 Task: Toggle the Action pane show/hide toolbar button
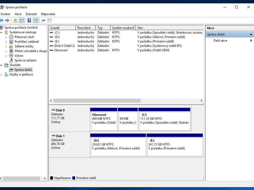point(36,21)
